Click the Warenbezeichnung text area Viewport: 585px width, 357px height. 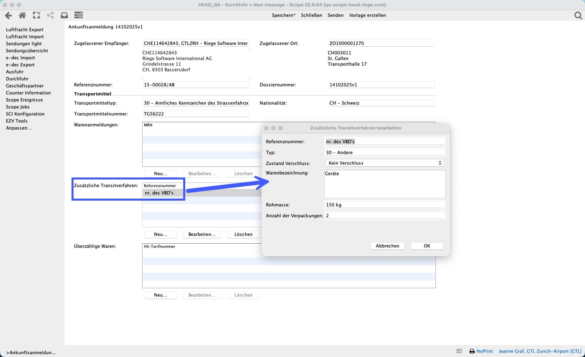point(384,184)
